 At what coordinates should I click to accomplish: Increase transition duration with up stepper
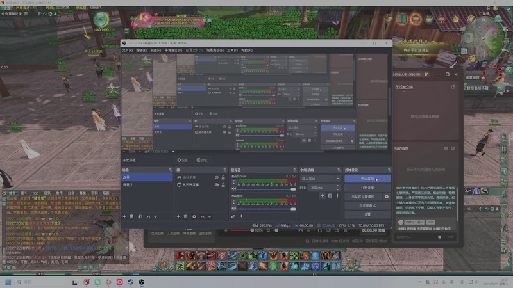tap(338, 186)
